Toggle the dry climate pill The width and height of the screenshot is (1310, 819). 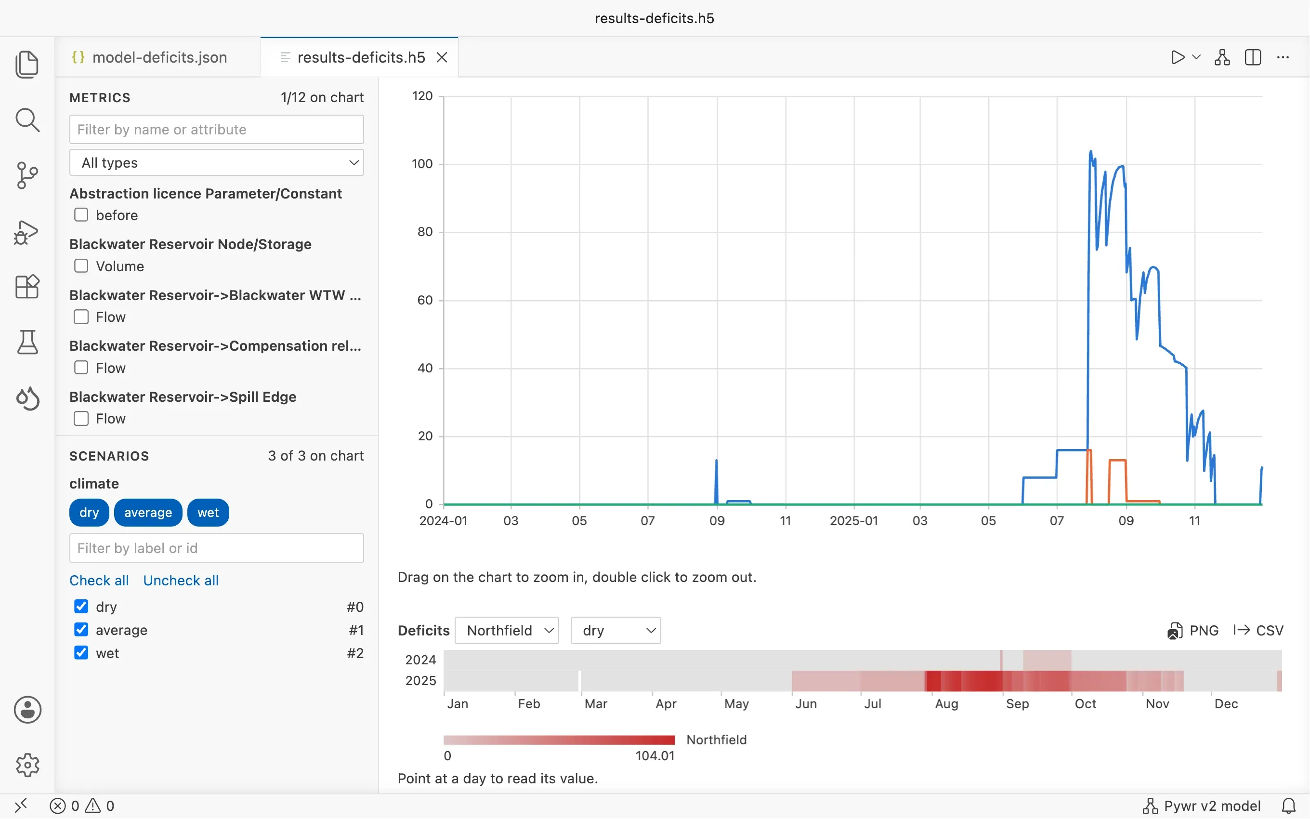click(89, 513)
